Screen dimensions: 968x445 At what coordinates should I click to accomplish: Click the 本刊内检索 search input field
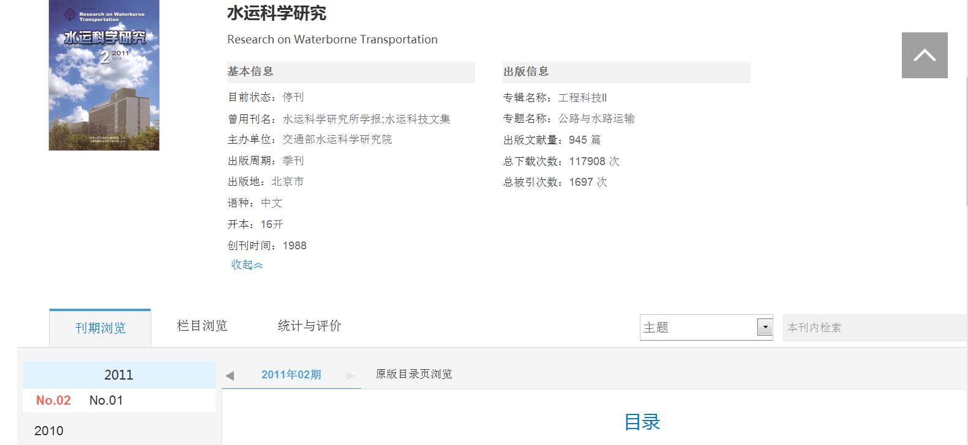point(873,328)
